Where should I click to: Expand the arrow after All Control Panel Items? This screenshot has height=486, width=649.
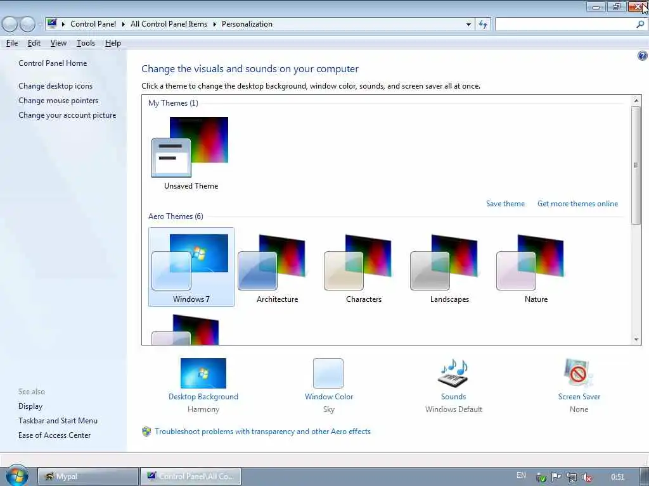[214, 25]
